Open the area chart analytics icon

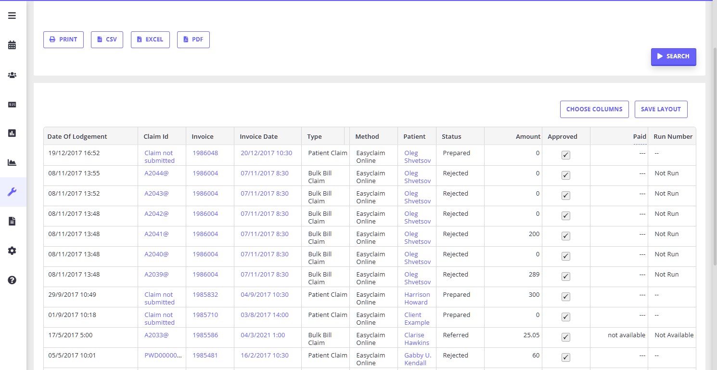pyautogui.click(x=12, y=162)
